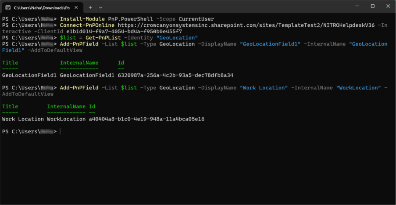Click the first Add-PnPField command
Image resolution: width=396 pixels, height=205 pixels.
pyautogui.click(x=79, y=44)
